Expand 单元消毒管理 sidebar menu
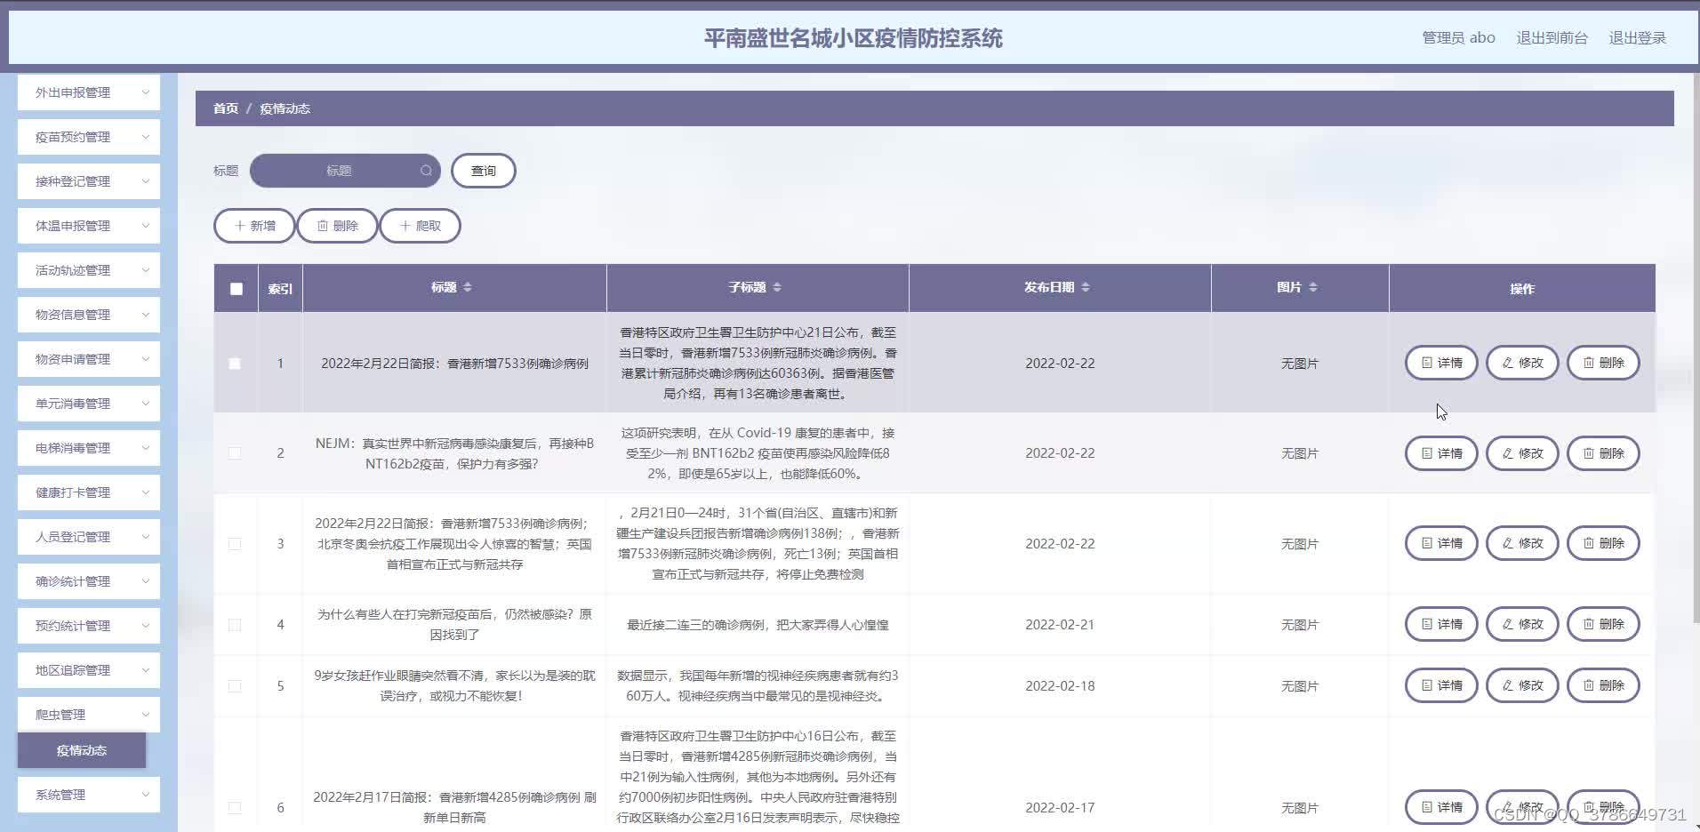Screen dimensions: 1700x832 tap(89, 404)
